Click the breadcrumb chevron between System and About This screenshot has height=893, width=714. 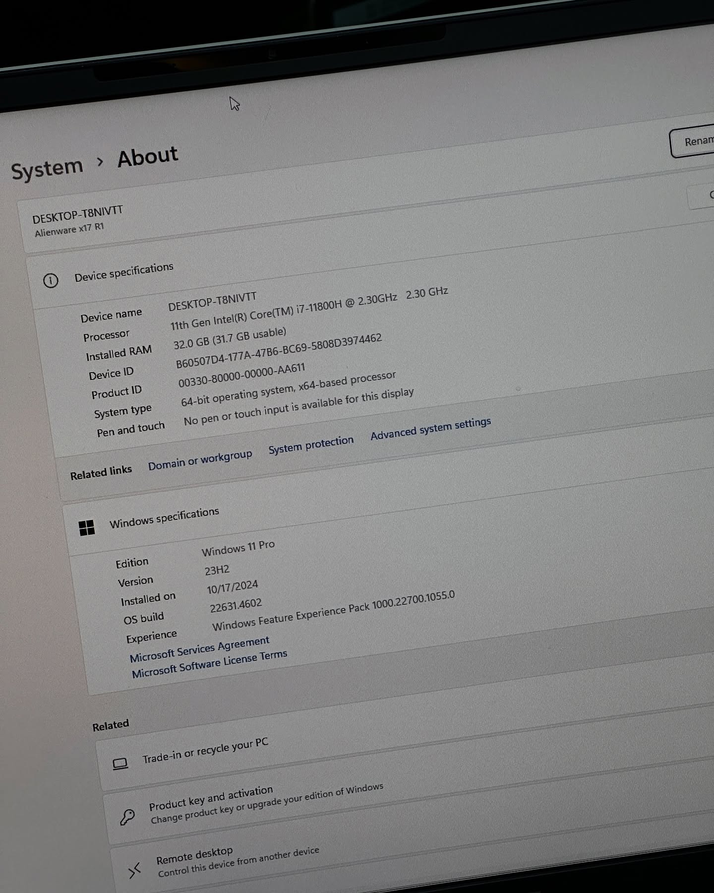(x=101, y=162)
